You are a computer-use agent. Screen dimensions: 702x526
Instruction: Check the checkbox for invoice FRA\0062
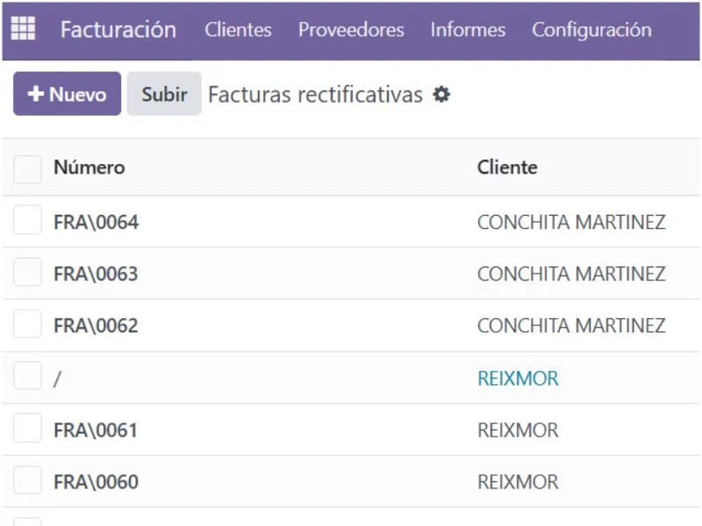point(26,324)
